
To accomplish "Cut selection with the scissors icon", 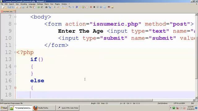I will pyautogui.click(x=28, y=7).
